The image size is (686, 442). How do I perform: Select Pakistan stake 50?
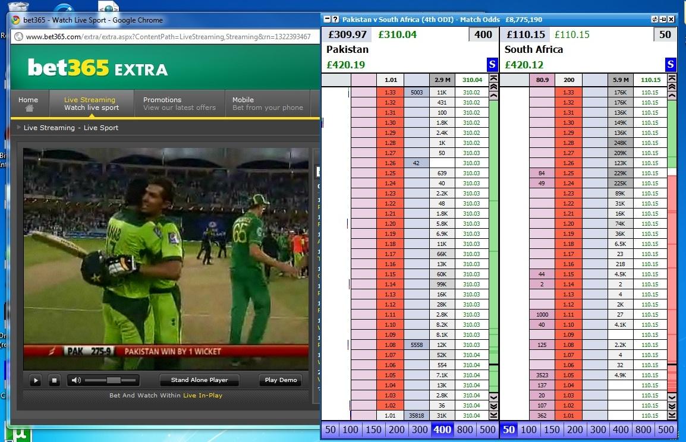coord(331,430)
